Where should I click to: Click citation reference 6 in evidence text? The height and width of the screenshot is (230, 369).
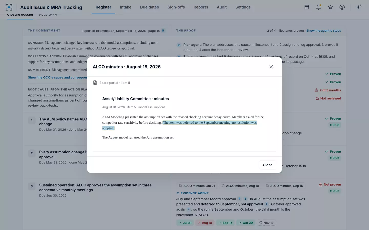click(245, 199)
